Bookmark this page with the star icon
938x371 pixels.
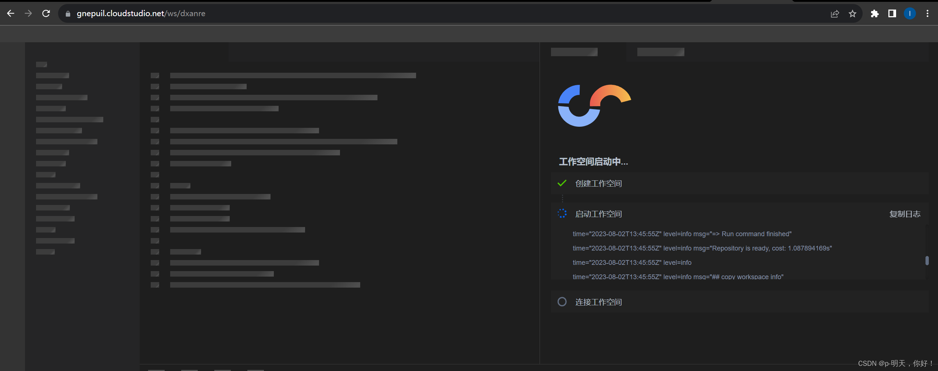tap(852, 14)
